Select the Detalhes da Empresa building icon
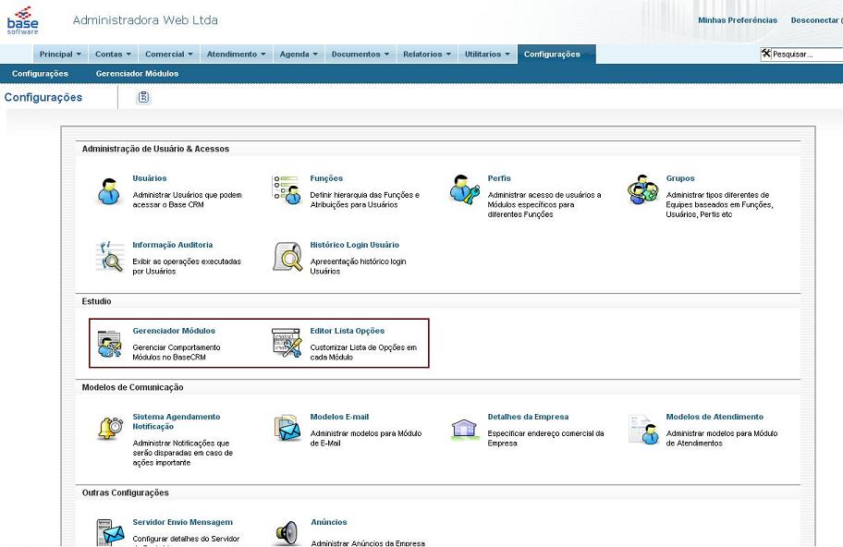843x547 pixels. pos(465,429)
